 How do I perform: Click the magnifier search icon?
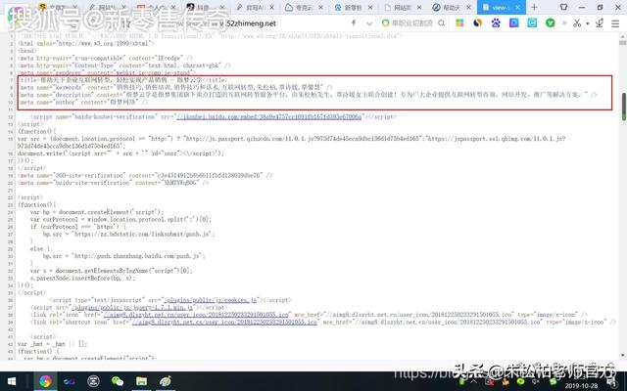coord(442,23)
